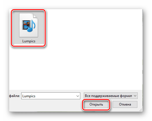The image size is (152, 121).
Task: Focus the file name field containing Lumpics
Action: click(51, 96)
